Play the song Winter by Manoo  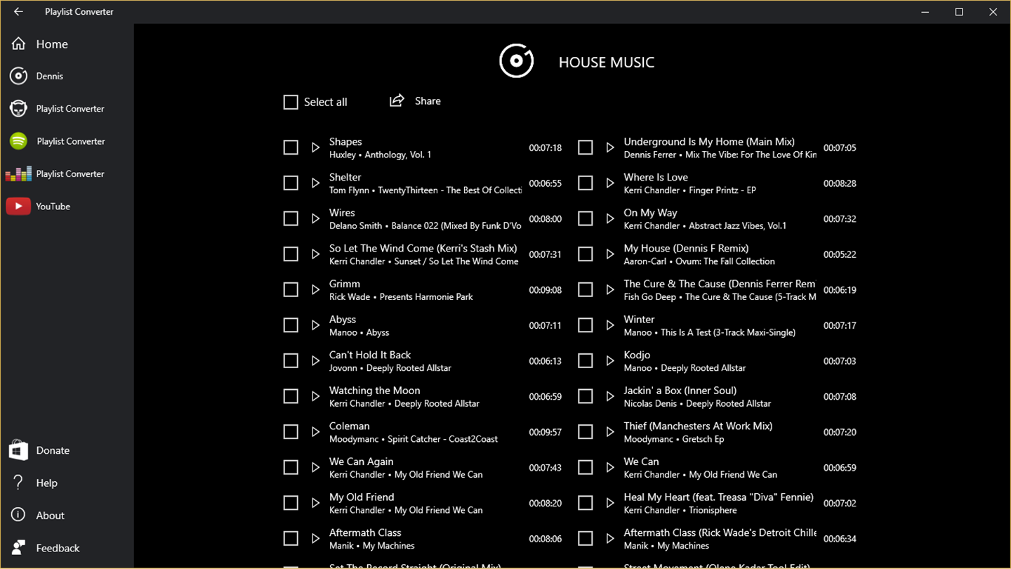point(610,325)
